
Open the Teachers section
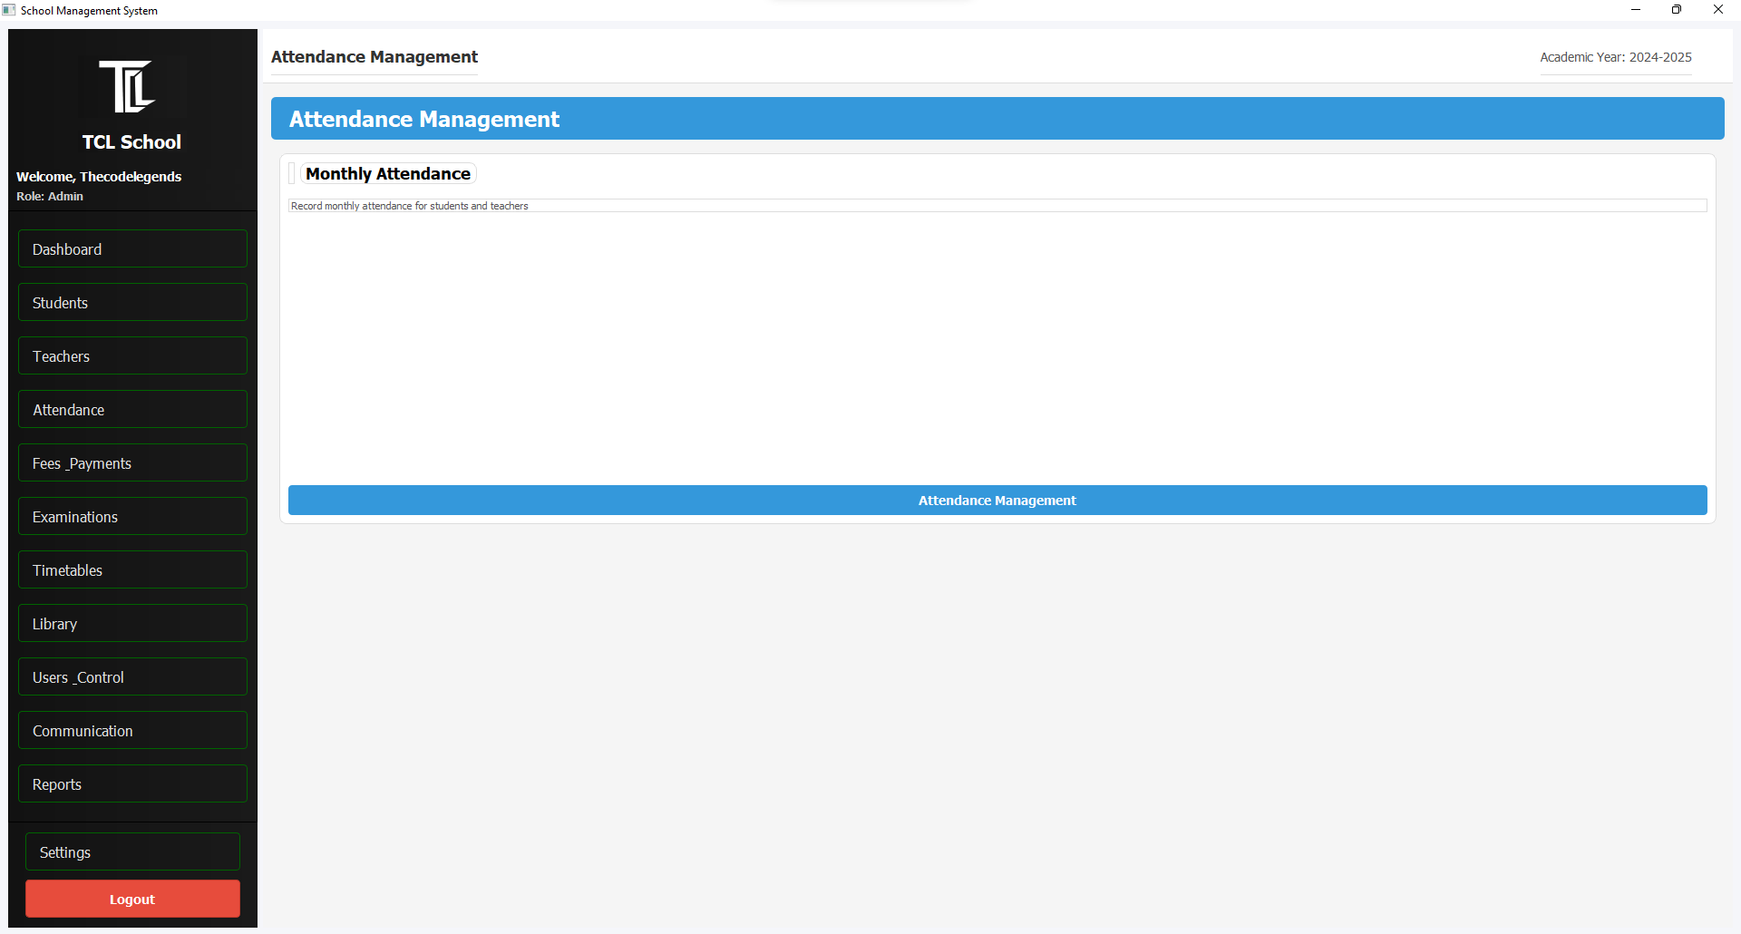tap(132, 356)
